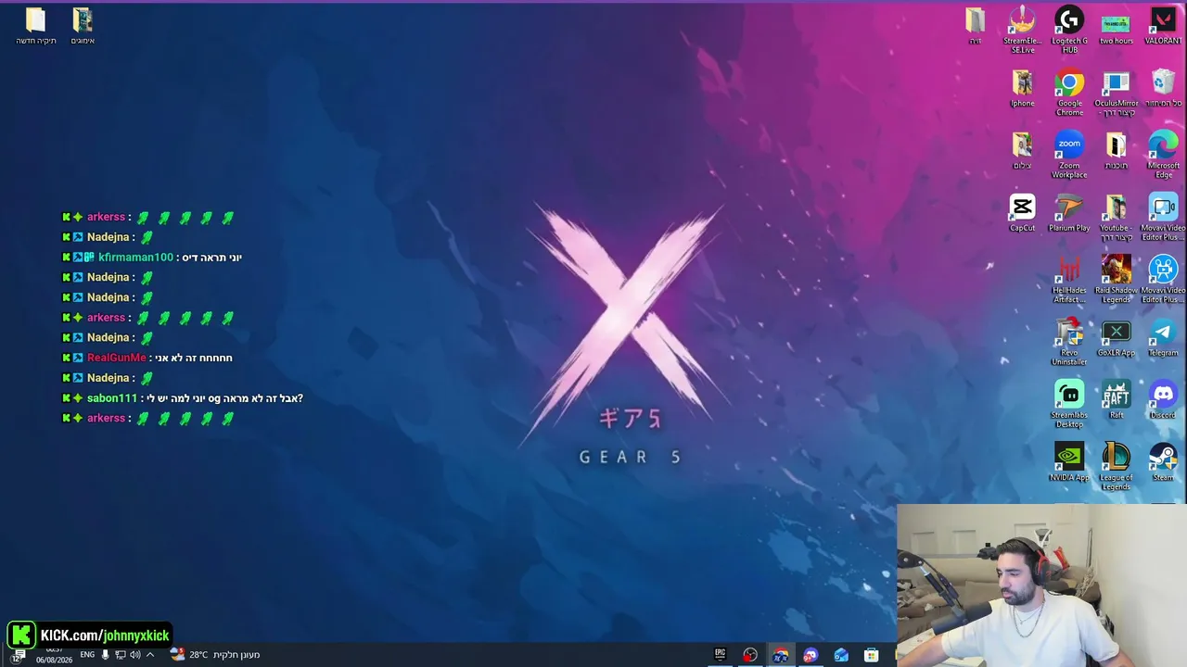The height and width of the screenshot is (667, 1187).
Task: Click the red circular taskbar app icon
Action: (x=750, y=655)
